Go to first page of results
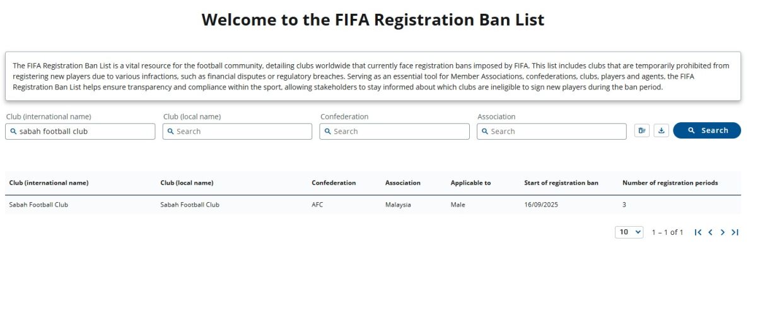 (x=697, y=232)
